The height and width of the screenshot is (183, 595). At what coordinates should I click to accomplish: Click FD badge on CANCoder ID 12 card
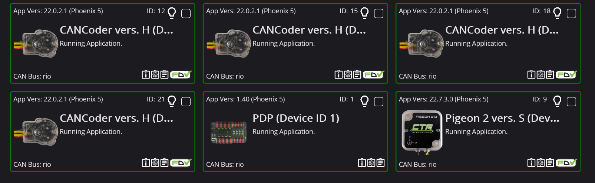coord(181,75)
